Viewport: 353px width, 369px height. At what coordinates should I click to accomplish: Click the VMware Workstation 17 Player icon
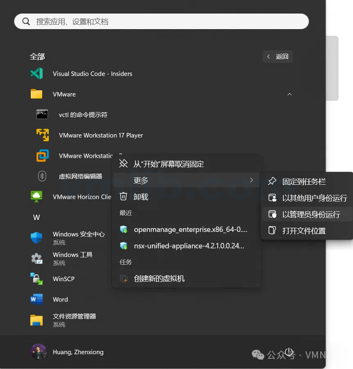click(x=43, y=135)
